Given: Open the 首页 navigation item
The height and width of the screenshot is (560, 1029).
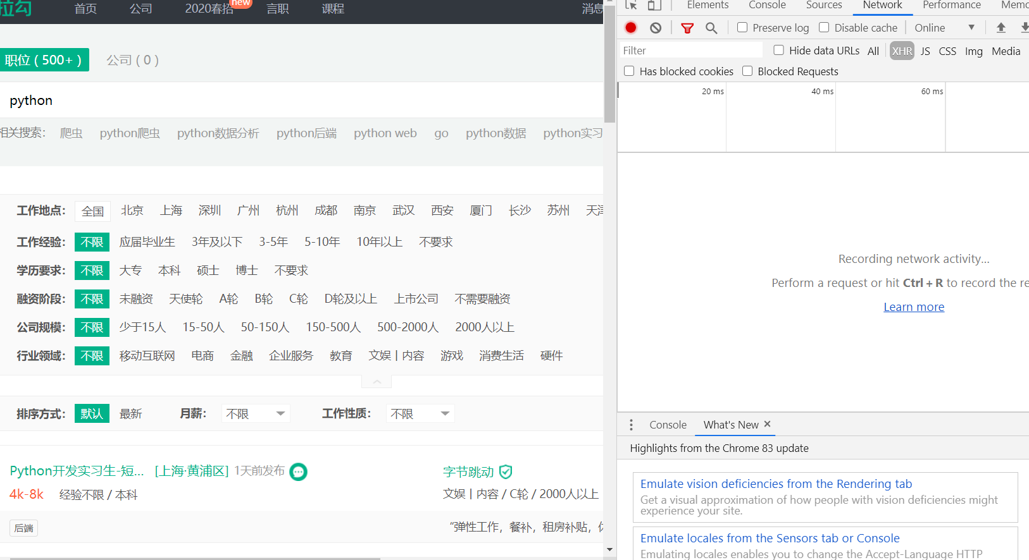Looking at the screenshot, I should [85, 9].
